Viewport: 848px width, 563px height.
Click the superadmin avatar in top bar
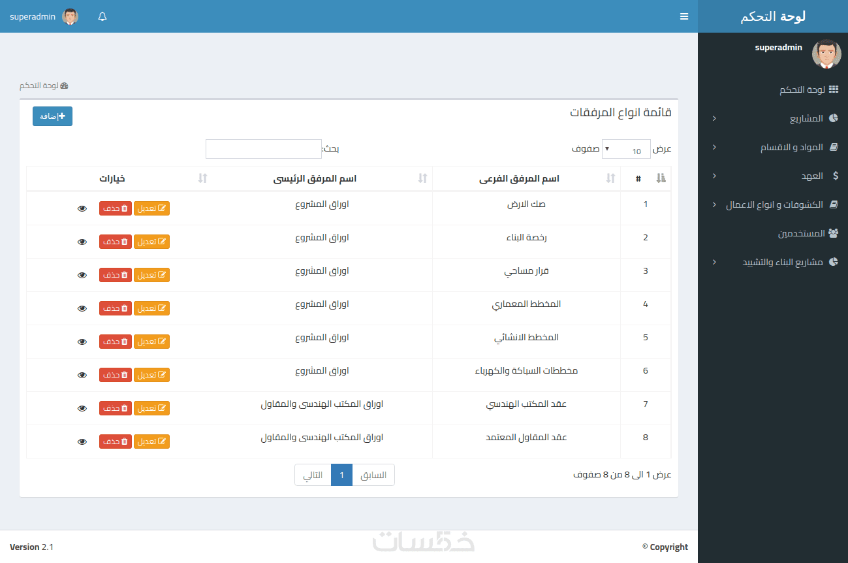70,16
